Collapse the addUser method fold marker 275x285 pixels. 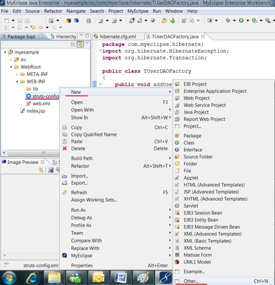coord(101,84)
